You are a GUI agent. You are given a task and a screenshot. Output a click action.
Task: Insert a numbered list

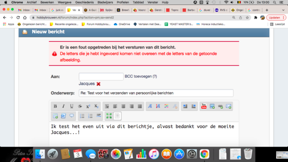tap(90, 116)
